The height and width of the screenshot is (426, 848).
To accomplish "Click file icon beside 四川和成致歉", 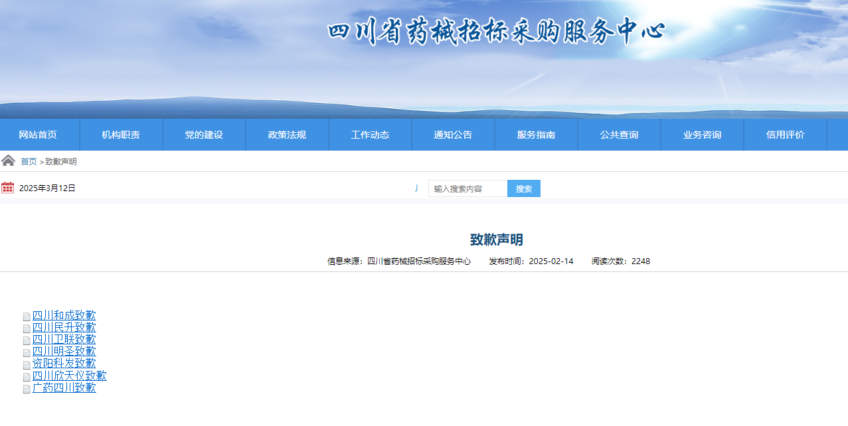I will [x=27, y=317].
